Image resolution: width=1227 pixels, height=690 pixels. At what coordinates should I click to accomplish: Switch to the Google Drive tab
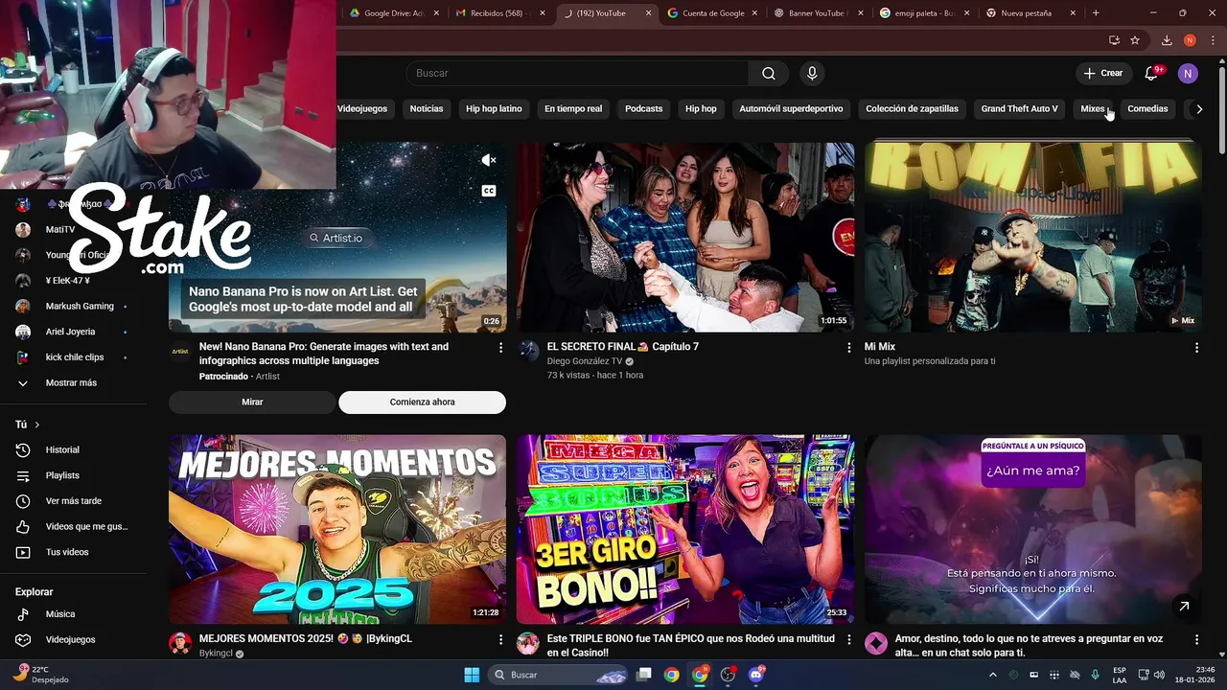pos(394,13)
